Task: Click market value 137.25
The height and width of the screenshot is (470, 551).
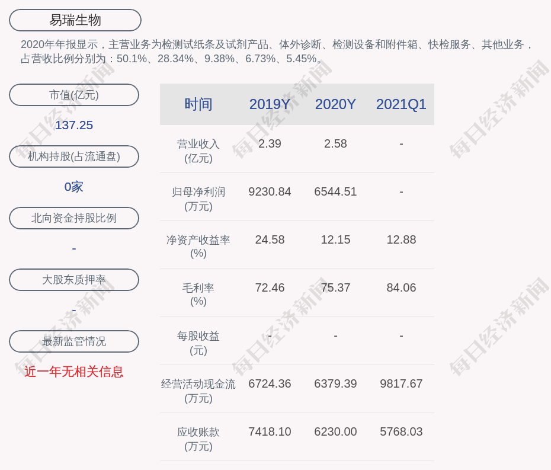Action: point(74,125)
